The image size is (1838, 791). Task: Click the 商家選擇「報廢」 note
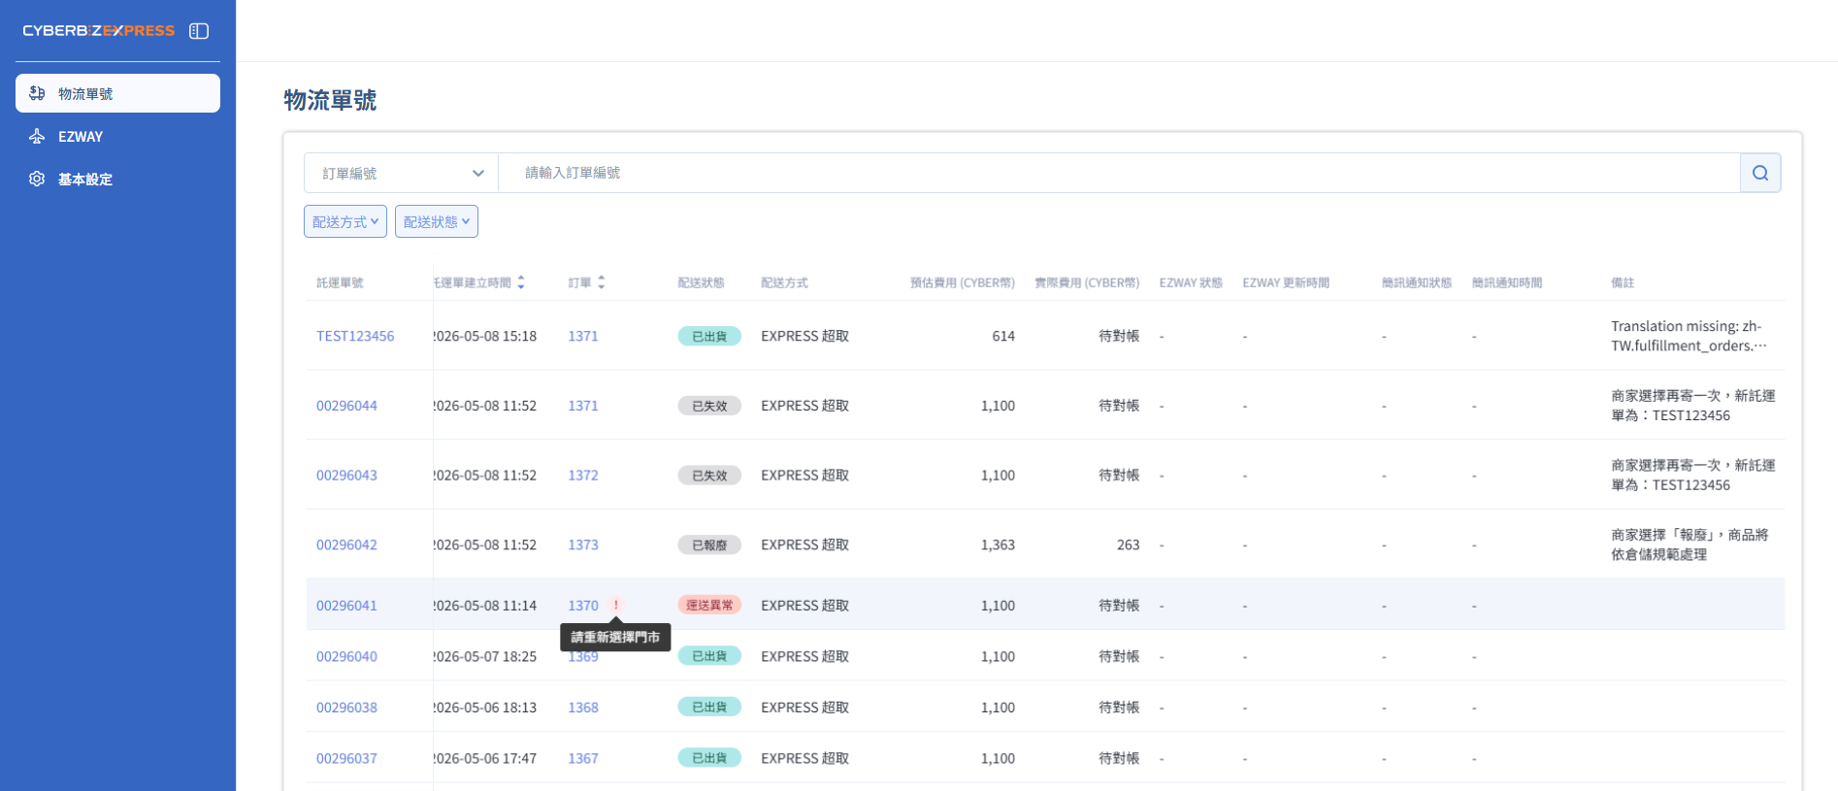tap(1690, 545)
